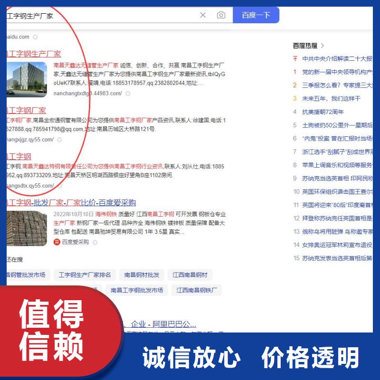Open hot topic 未来五年,我们这样干
The height and width of the screenshot is (380, 380).
pyautogui.click(x=331, y=99)
